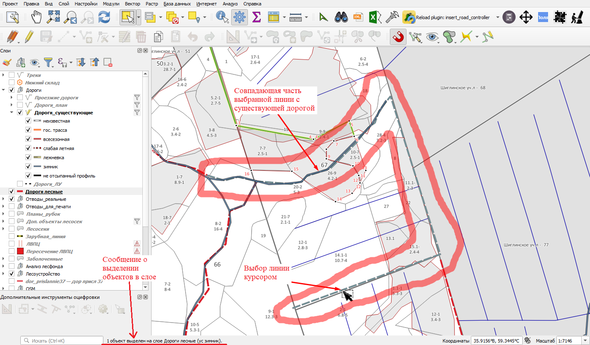
Task: Check the Лесосеки layer checkbox
Action: (12, 229)
